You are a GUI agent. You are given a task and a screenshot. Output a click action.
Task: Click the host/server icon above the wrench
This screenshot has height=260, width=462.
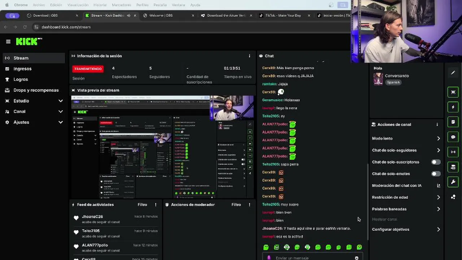[x=453, y=167]
